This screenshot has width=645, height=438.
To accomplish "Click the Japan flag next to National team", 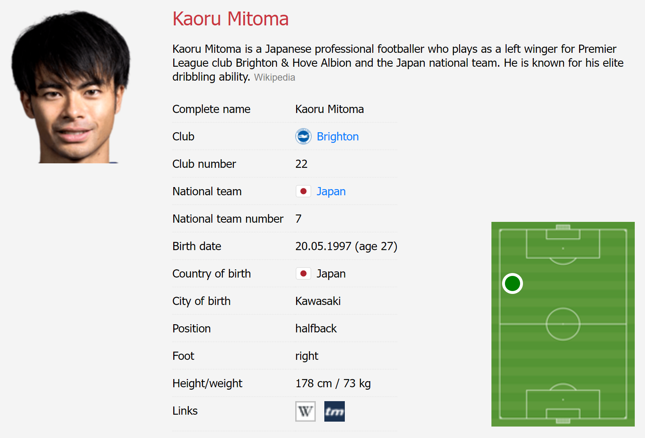I will pyautogui.click(x=303, y=191).
